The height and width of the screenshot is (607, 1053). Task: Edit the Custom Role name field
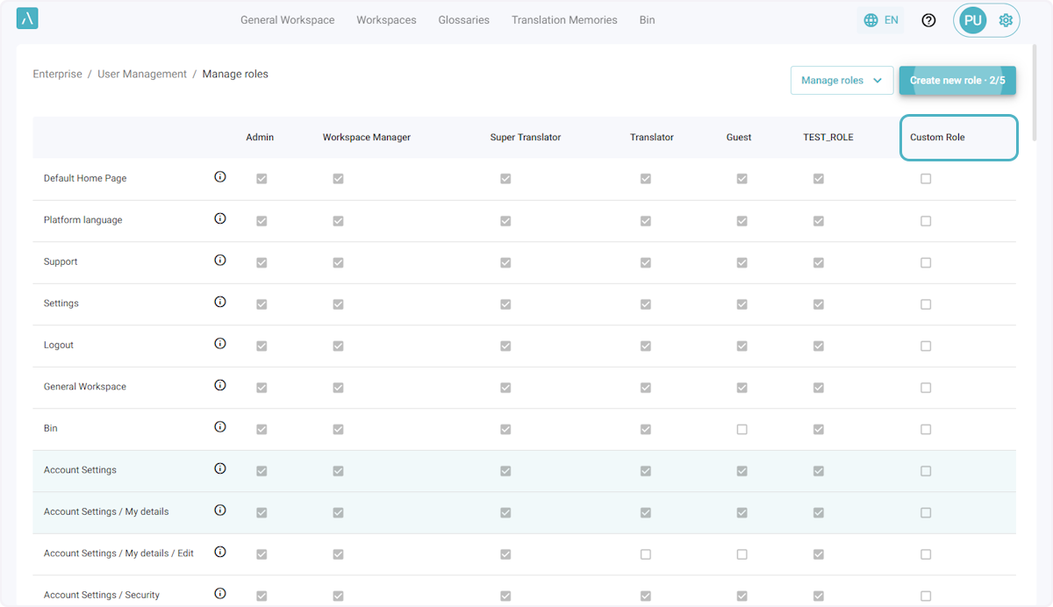click(x=958, y=138)
